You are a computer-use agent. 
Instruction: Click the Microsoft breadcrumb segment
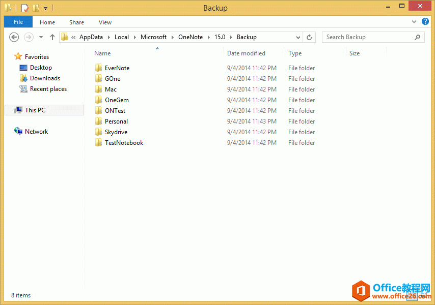[153, 37]
